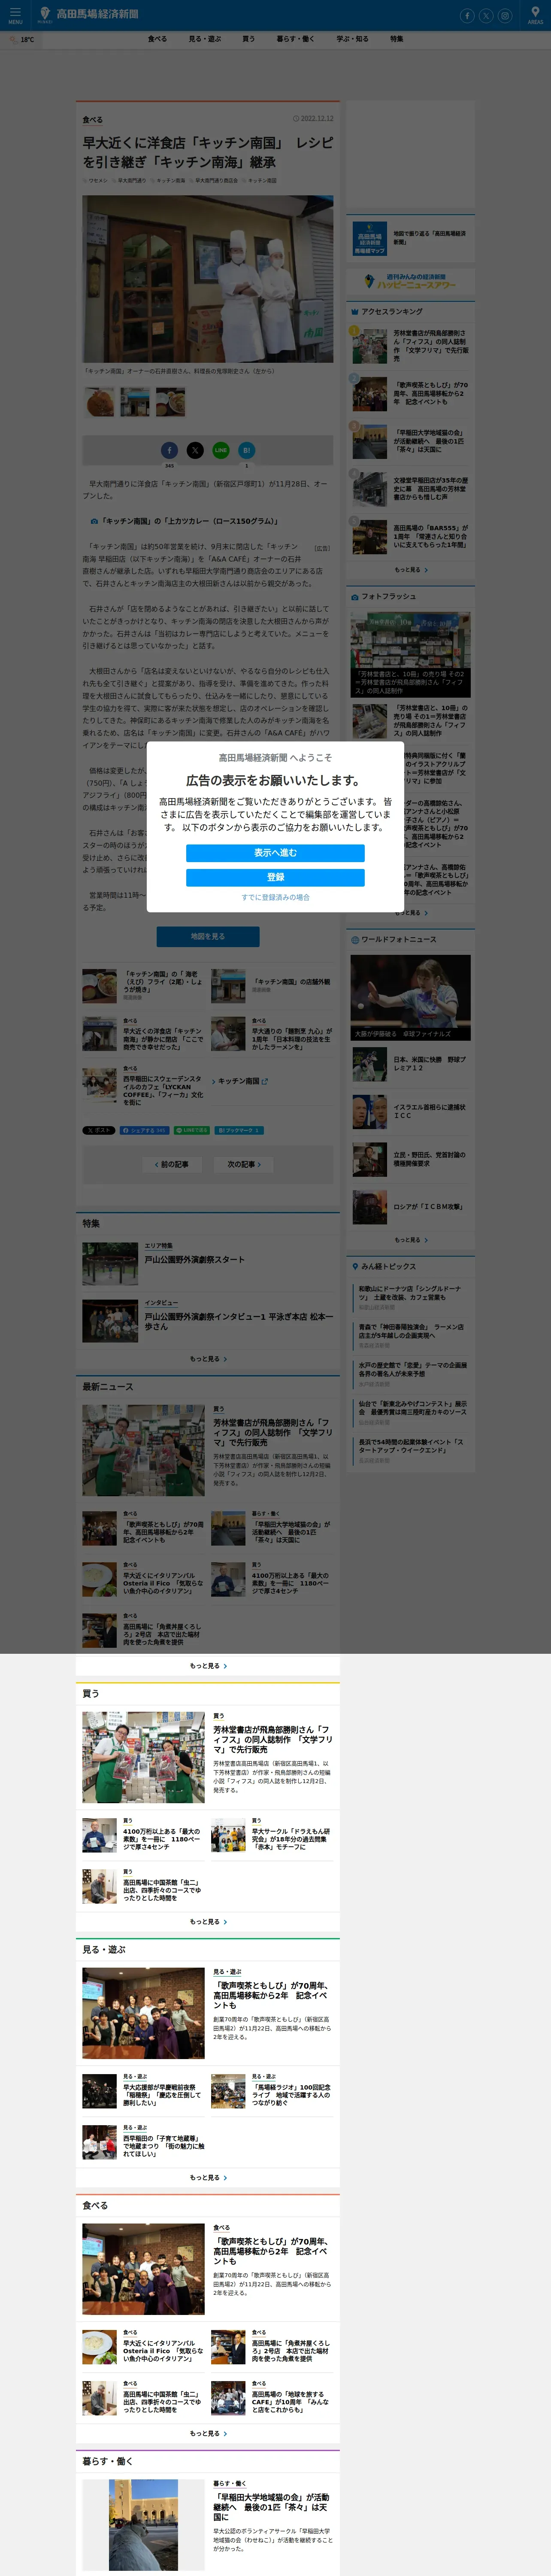Go to 次の記事

pos(244,1165)
